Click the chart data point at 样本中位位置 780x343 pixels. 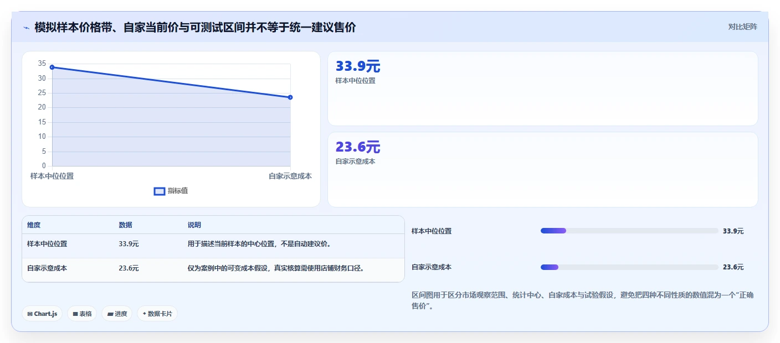(52, 67)
